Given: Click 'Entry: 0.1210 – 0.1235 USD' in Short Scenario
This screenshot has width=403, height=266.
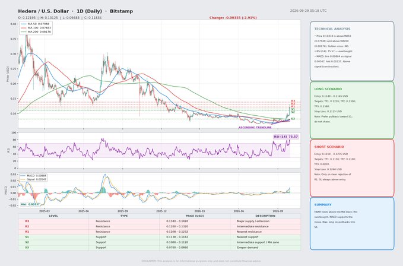Looking at the screenshot, I should (x=331, y=154).
